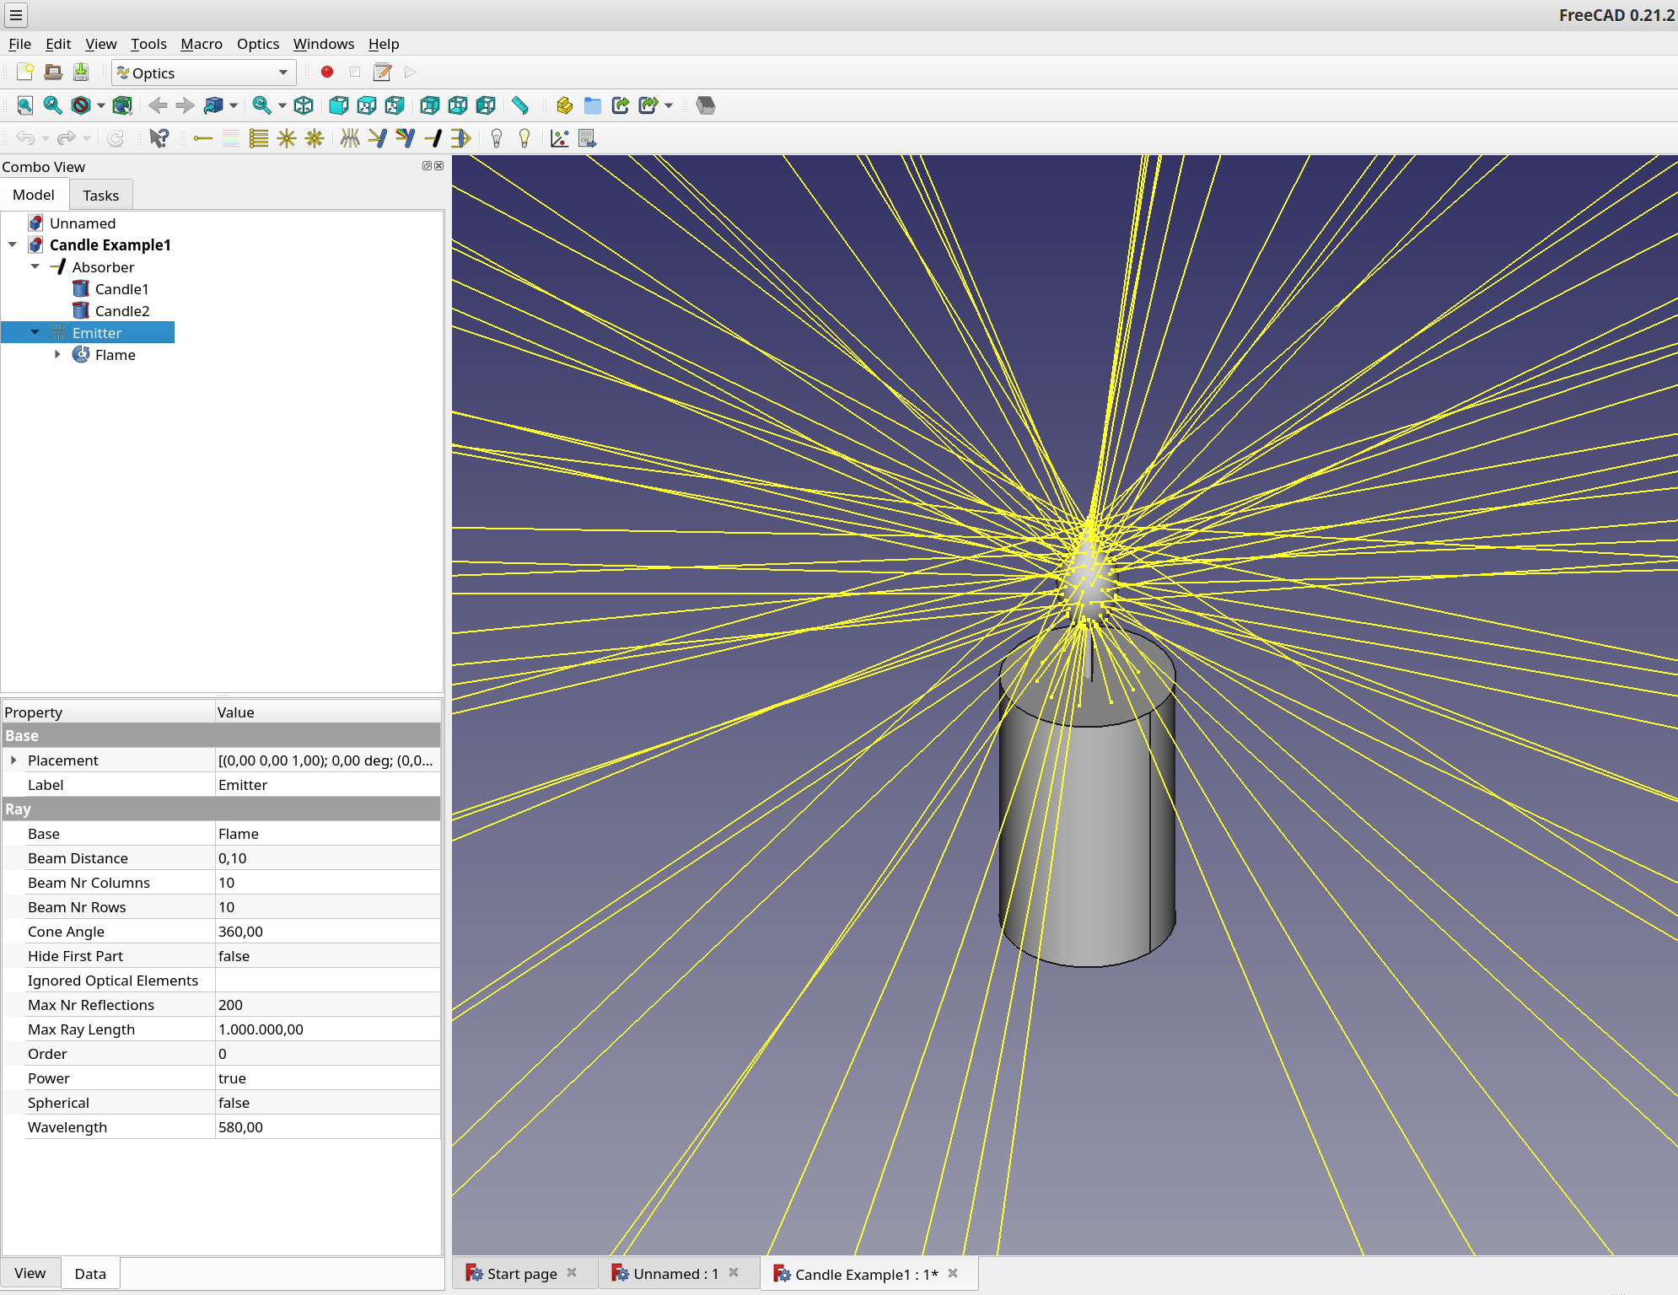Screen dimensions: 1678x1295
Task: Click the isometric view cube icon
Action: click(x=304, y=105)
